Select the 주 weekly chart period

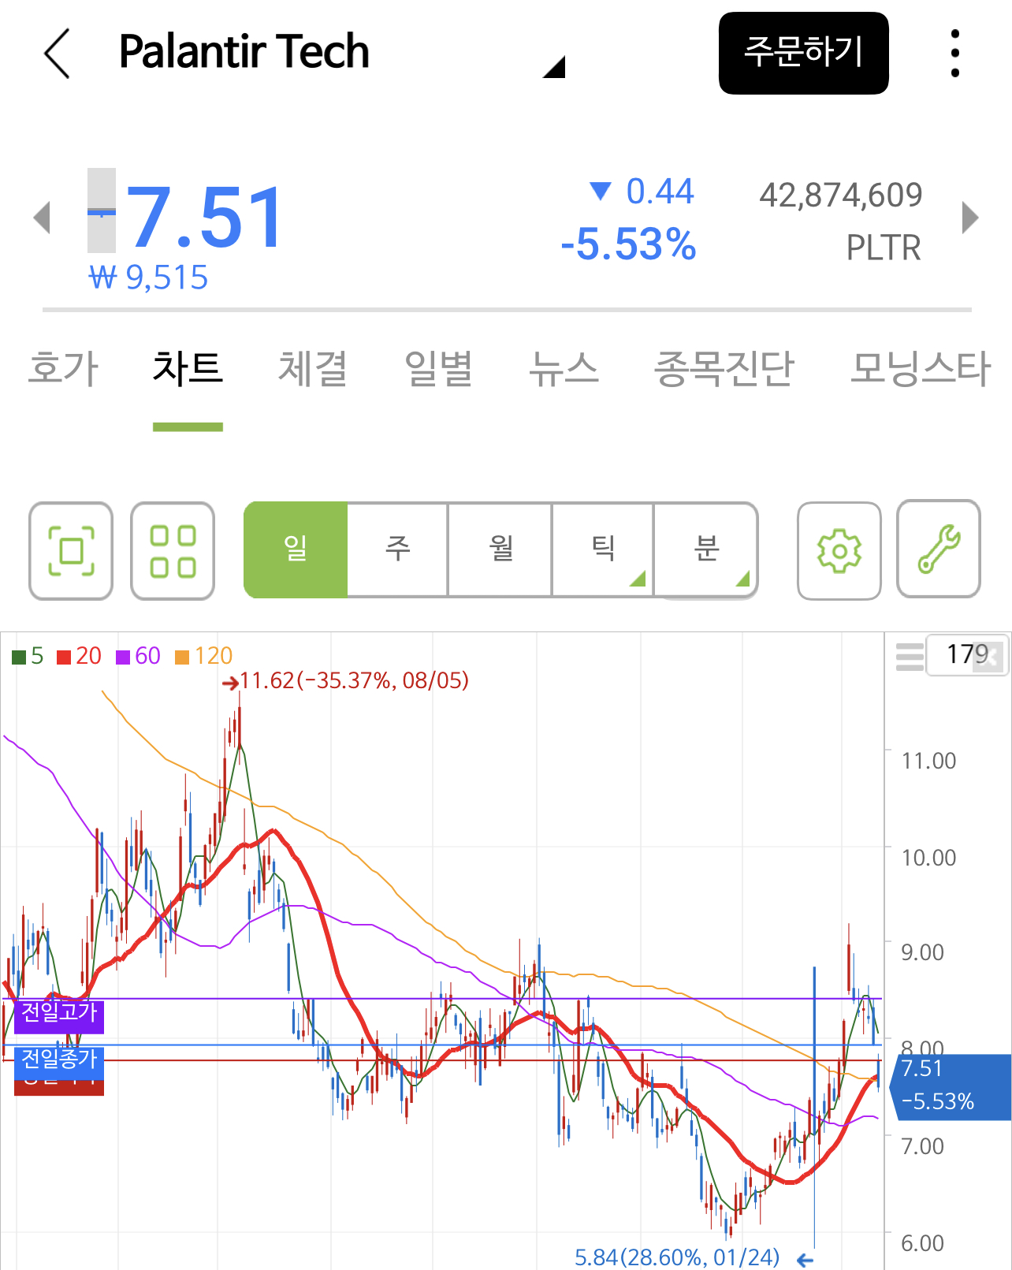(398, 549)
